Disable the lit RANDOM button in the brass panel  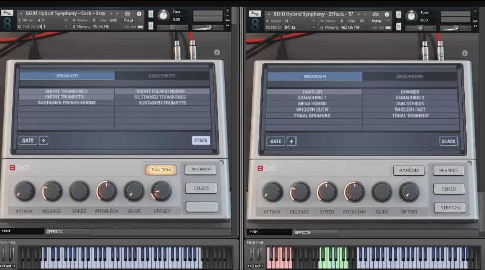click(x=161, y=170)
